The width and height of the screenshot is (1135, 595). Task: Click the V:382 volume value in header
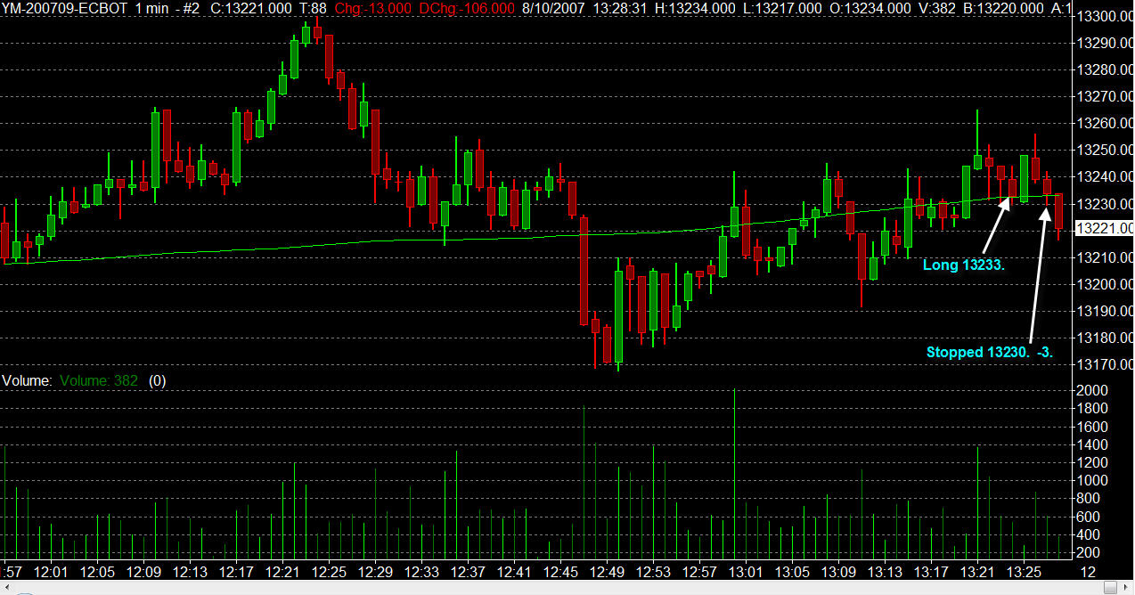936,8
